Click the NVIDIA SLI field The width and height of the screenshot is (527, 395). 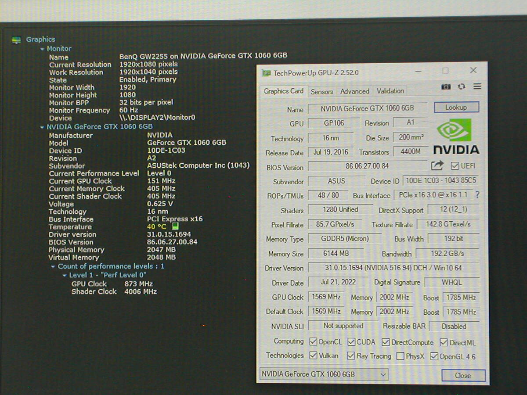343,326
